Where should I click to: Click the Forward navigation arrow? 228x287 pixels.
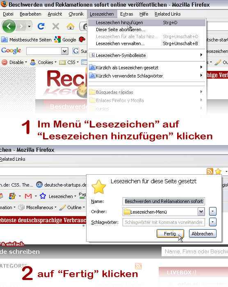coord(21,27)
